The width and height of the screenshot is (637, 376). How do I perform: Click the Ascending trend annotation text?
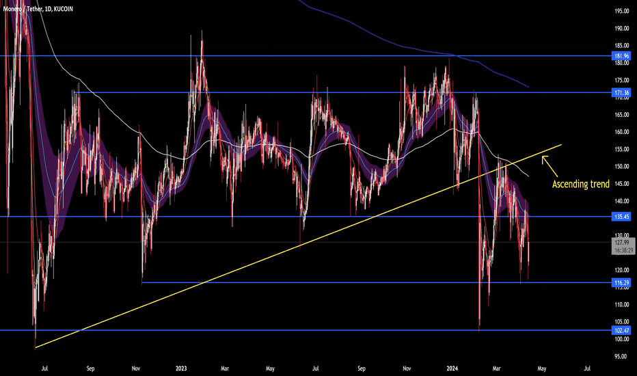(x=580, y=184)
